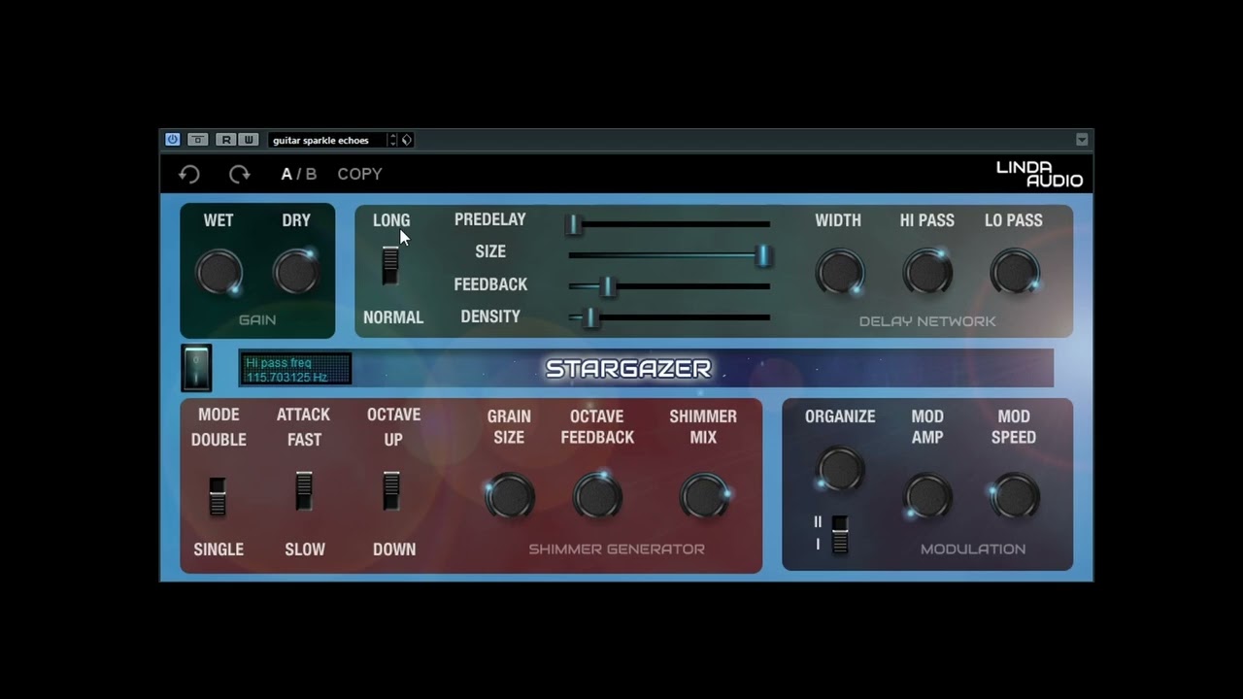Image resolution: width=1243 pixels, height=699 pixels.
Task: Click the FAST attack label
Action: (304, 440)
